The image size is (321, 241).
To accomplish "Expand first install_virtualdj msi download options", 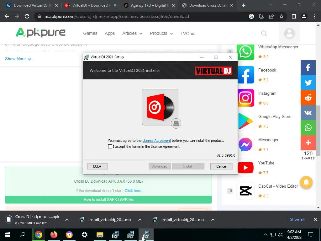I will tap(140, 220).
